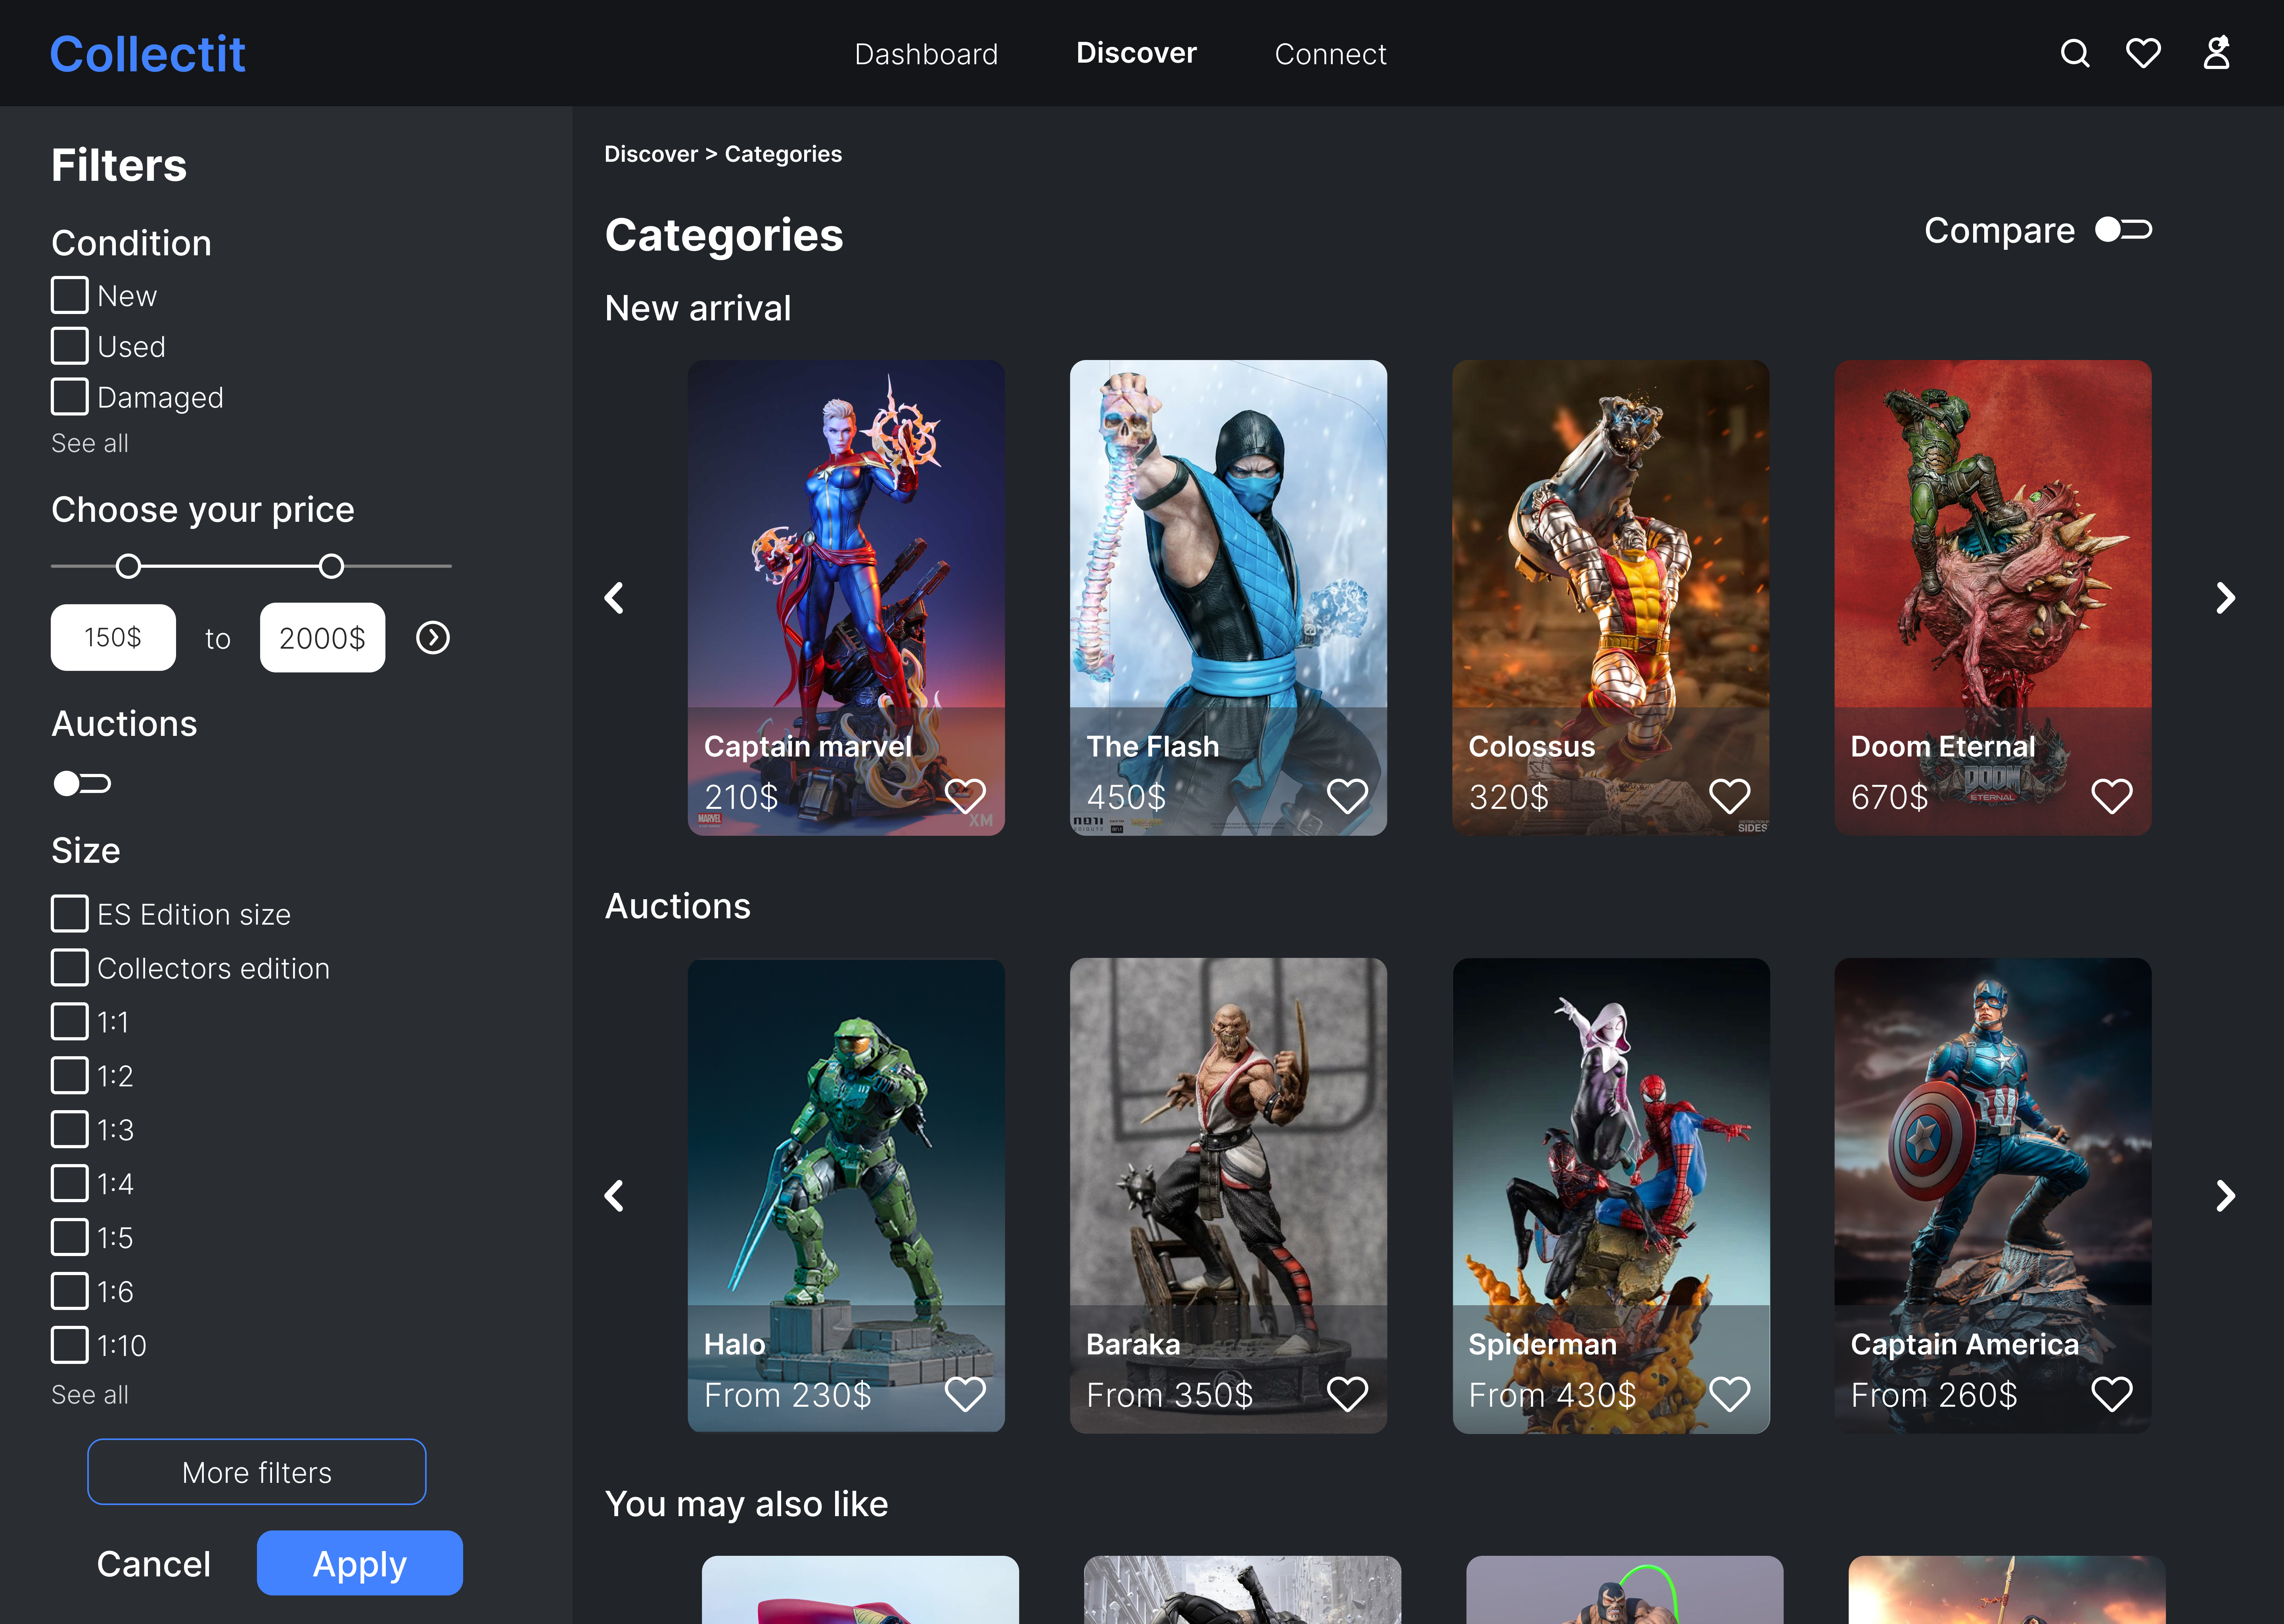Open the Doom Eternal card
This screenshot has width=2284, height=1624.
pos(1993,598)
